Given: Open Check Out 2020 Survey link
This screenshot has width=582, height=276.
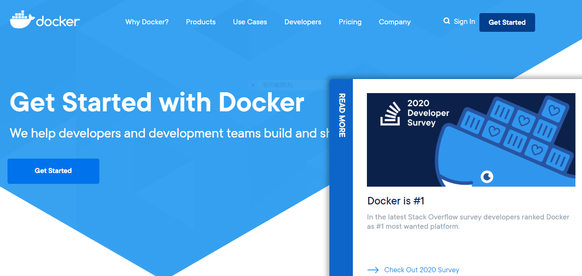Looking at the screenshot, I should click(x=421, y=270).
